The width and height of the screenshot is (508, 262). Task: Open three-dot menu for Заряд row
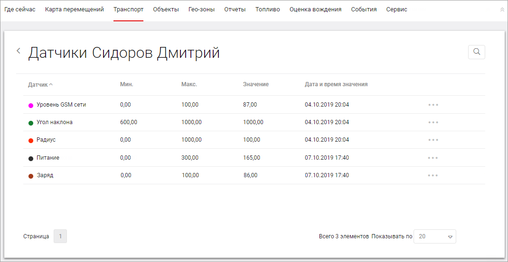433,175
